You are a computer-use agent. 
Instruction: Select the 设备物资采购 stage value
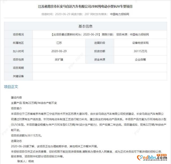click(141, 43)
